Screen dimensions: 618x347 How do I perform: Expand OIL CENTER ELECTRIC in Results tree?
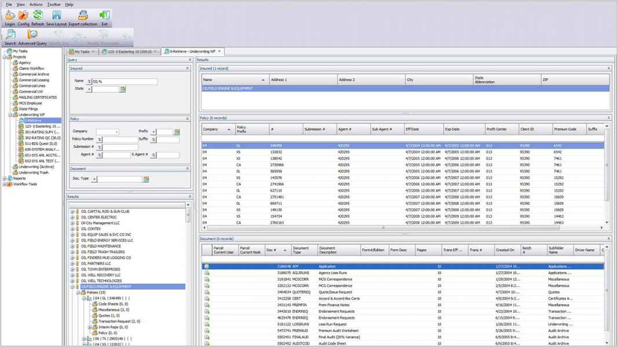pos(72,217)
